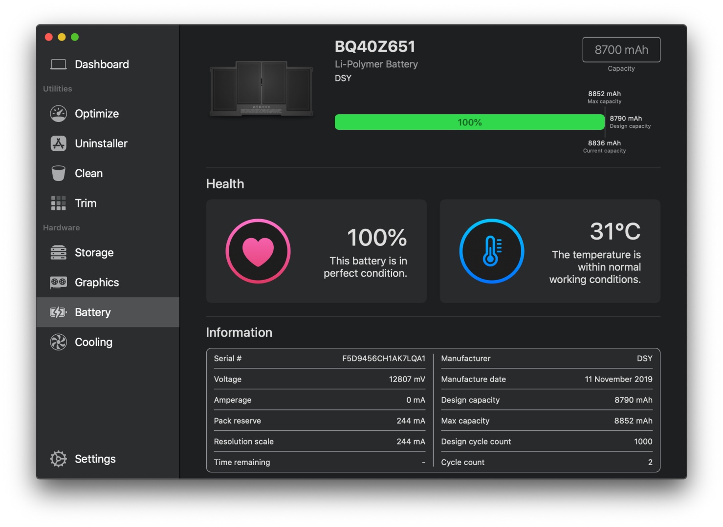
Task: Open the Dashboard section
Action: (101, 64)
